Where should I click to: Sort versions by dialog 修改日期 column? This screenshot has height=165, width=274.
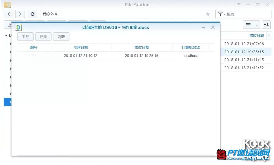coord(142,47)
